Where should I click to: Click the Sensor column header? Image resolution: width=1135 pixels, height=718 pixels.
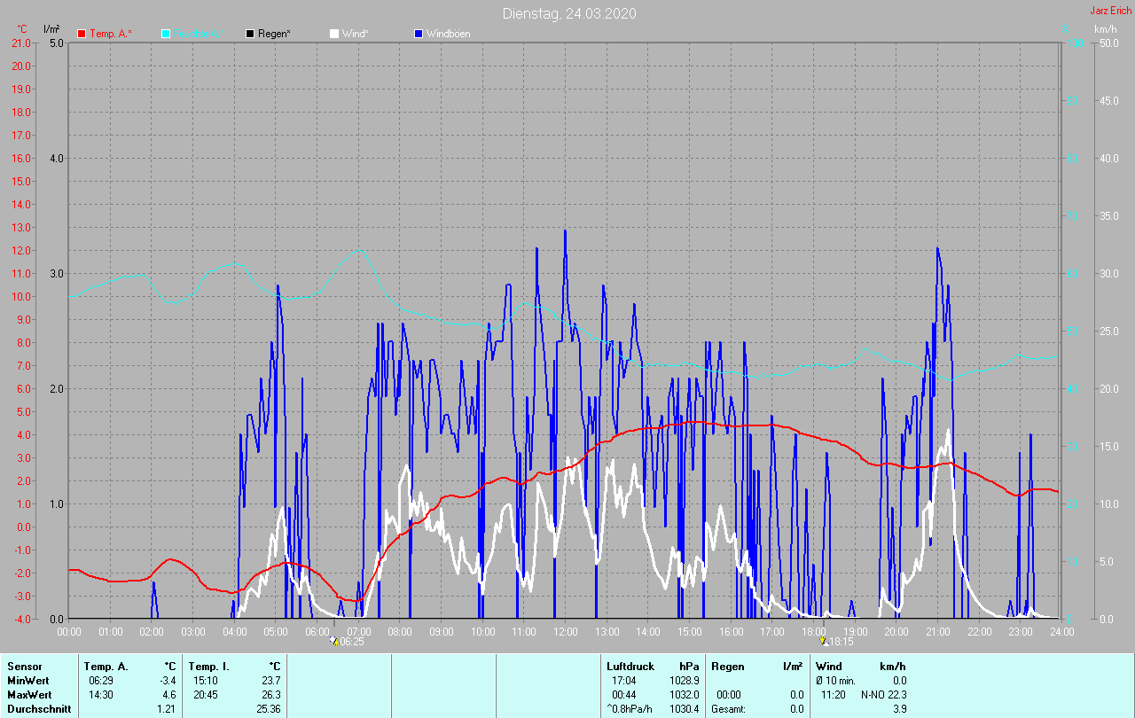click(24, 666)
